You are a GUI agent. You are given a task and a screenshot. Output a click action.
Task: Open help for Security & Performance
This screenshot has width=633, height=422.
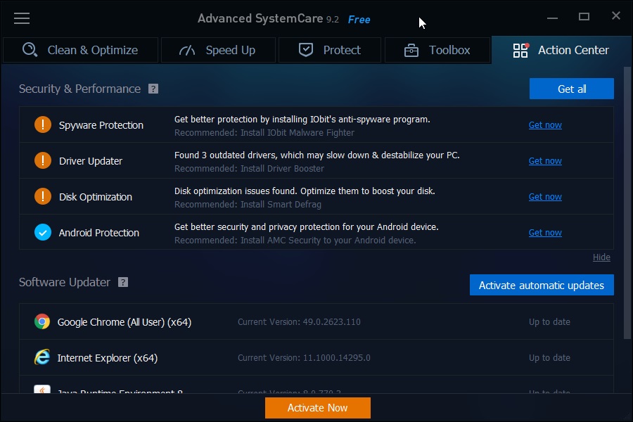click(x=153, y=89)
